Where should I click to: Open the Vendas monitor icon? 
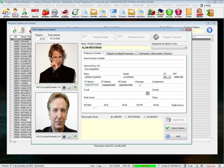113,13
